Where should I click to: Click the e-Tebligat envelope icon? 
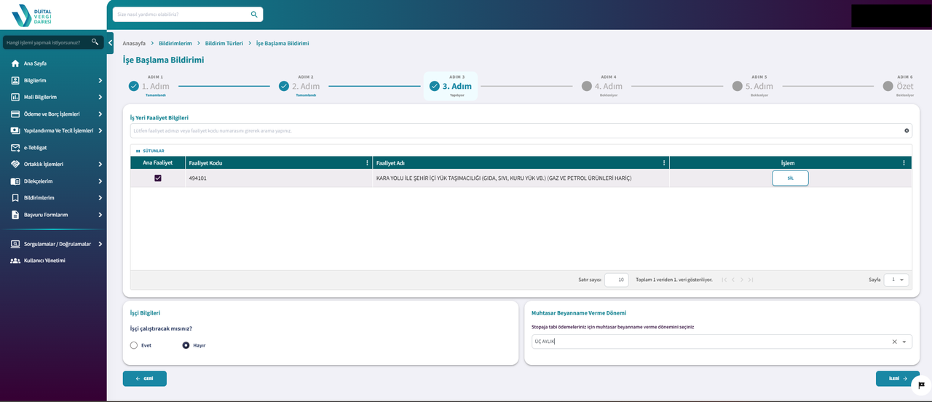pyautogui.click(x=15, y=147)
